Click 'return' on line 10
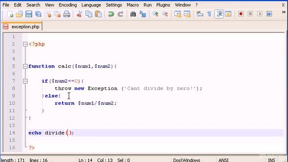 pos(64,103)
